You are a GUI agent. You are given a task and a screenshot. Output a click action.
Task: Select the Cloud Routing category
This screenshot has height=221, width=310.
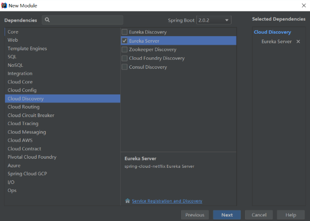pos(24,107)
